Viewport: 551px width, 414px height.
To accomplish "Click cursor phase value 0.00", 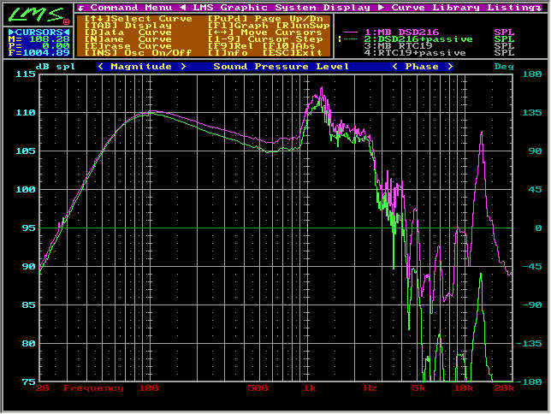I will pyautogui.click(x=56, y=45).
